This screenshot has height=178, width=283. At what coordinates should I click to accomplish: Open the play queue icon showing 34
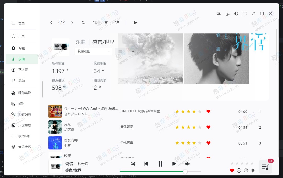265,166
